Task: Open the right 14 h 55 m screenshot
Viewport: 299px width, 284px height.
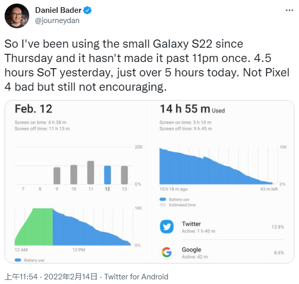Action: 222,181
